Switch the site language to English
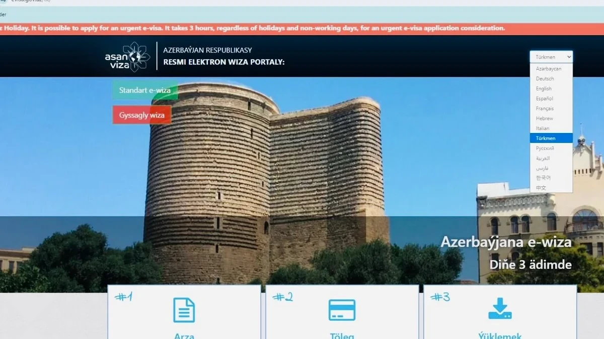604x339 pixels. [x=544, y=89]
